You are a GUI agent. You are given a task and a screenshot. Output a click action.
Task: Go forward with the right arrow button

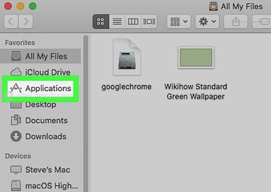26,21
